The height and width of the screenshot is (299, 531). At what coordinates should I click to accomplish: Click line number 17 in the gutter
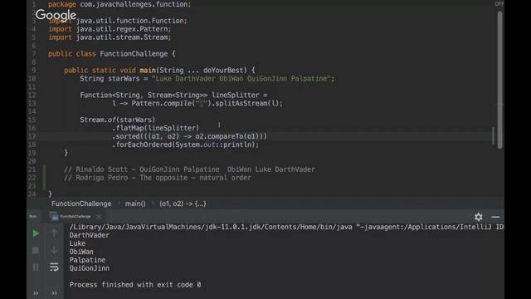tap(32, 136)
